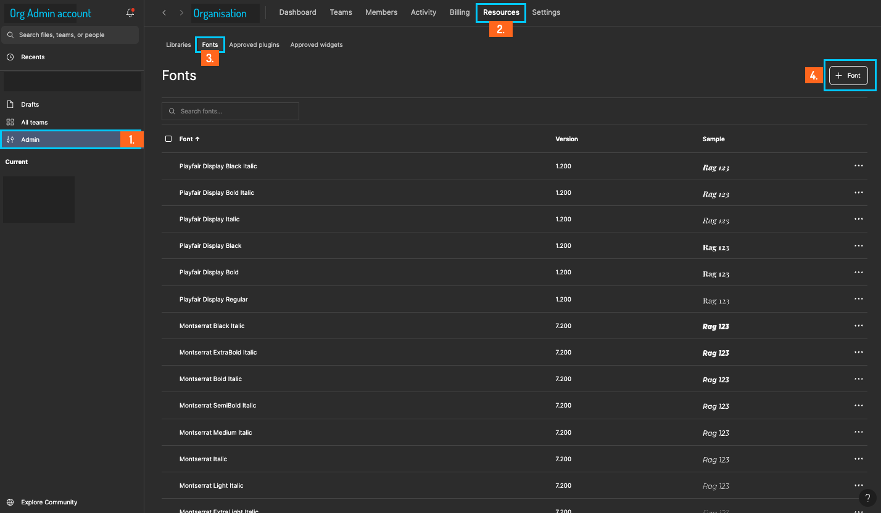Switch to the Libraries sub-tab
881x513 pixels.
pyautogui.click(x=178, y=45)
